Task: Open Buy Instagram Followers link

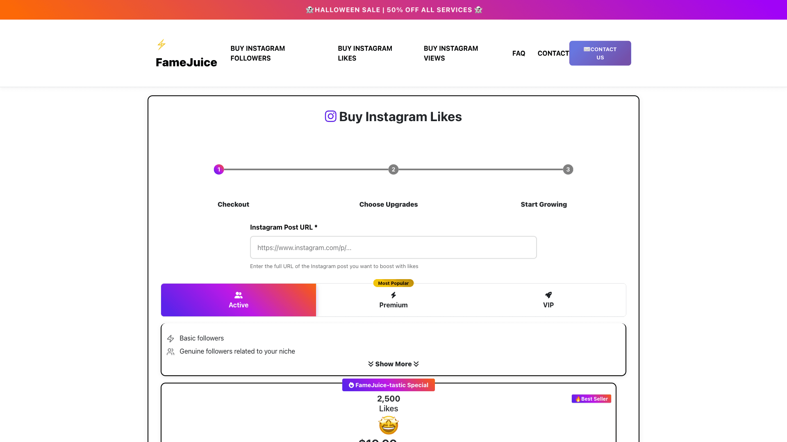Action: pos(258,53)
